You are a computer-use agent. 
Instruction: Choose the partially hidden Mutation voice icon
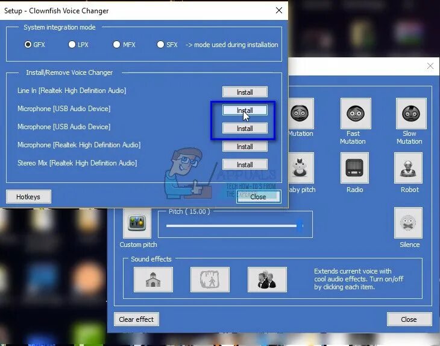pos(301,114)
